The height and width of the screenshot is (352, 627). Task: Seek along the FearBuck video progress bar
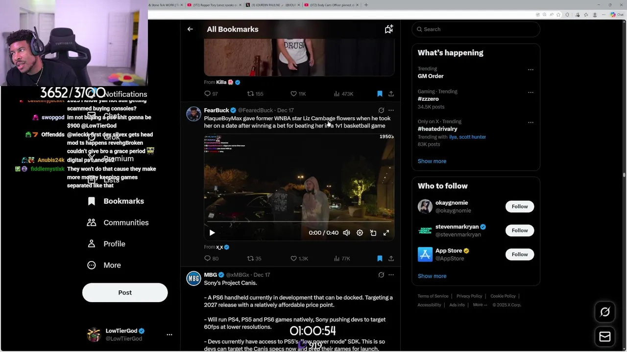pyautogui.click(x=299, y=222)
